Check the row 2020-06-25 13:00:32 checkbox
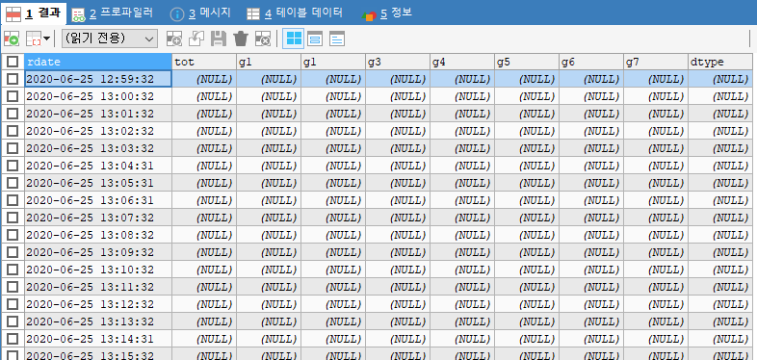This screenshot has width=757, height=360. pos(13,96)
